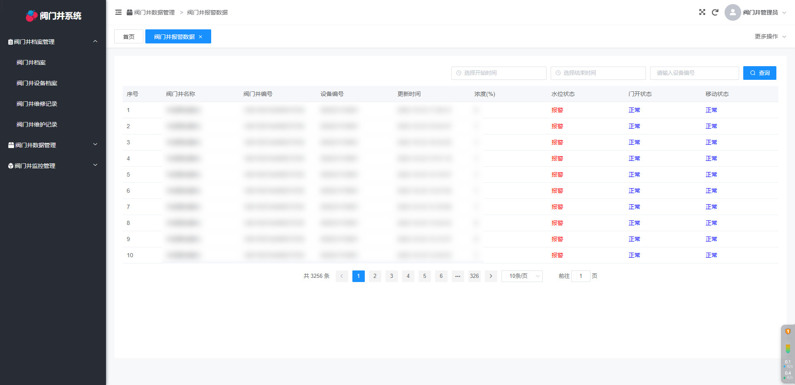Open the 10条/页 page size dropdown
Screen dimensions: 795x385
(522, 276)
